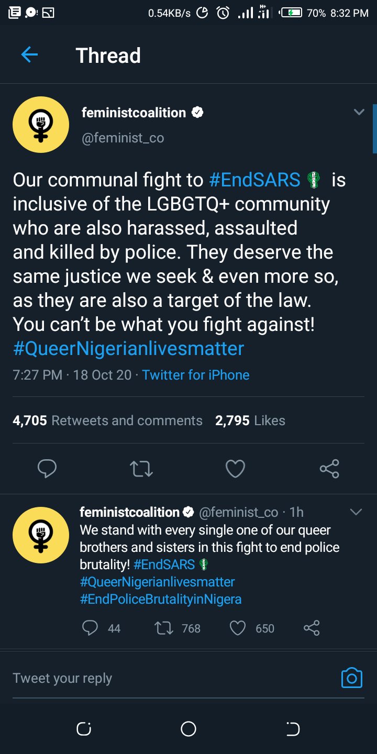The image size is (377, 754).
Task: Open #EndPoliceBrutalityinNigera hashtag in reply
Action: (x=161, y=599)
